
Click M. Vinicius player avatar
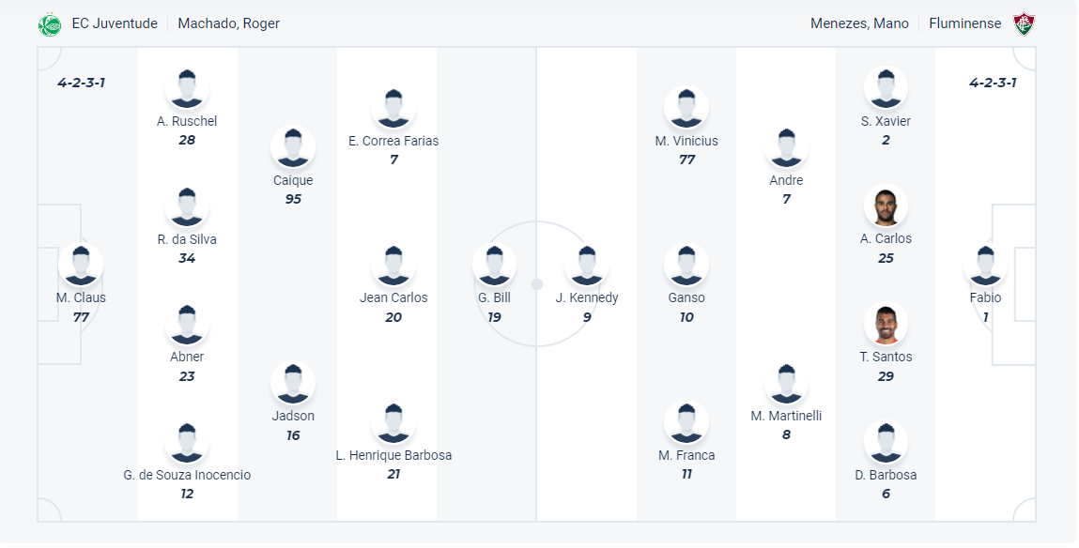click(x=686, y=108)
